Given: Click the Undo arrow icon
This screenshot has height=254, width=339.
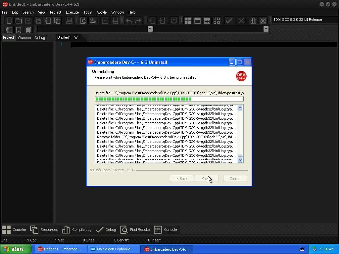Looking at the screenshot, I should pyautogui.click(x=129, y=21).
